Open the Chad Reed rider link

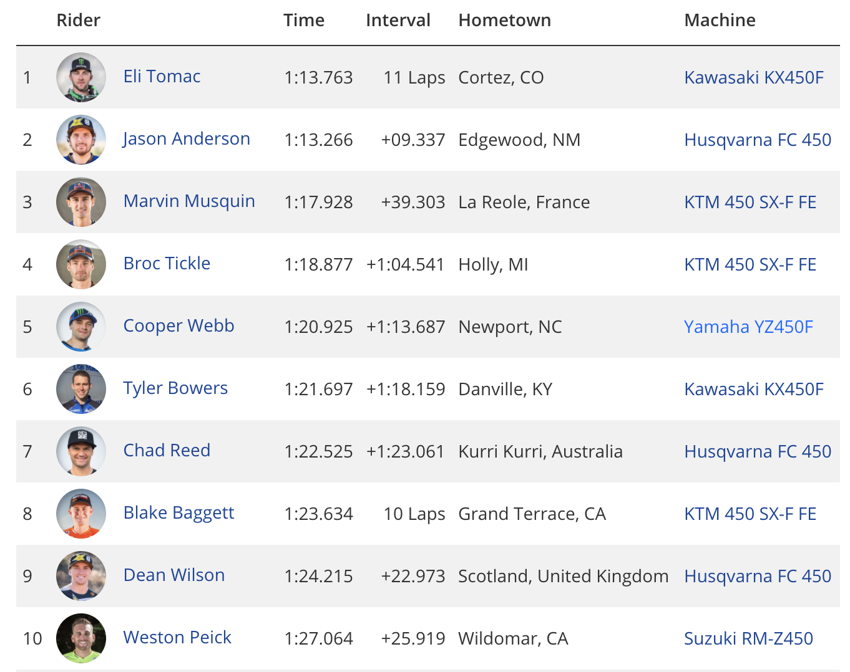(x=167, y=451)
